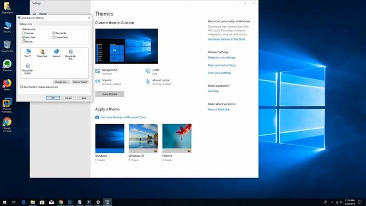Select This PC icon in preview list
The image size is (366, 206).
pos(28,53)
